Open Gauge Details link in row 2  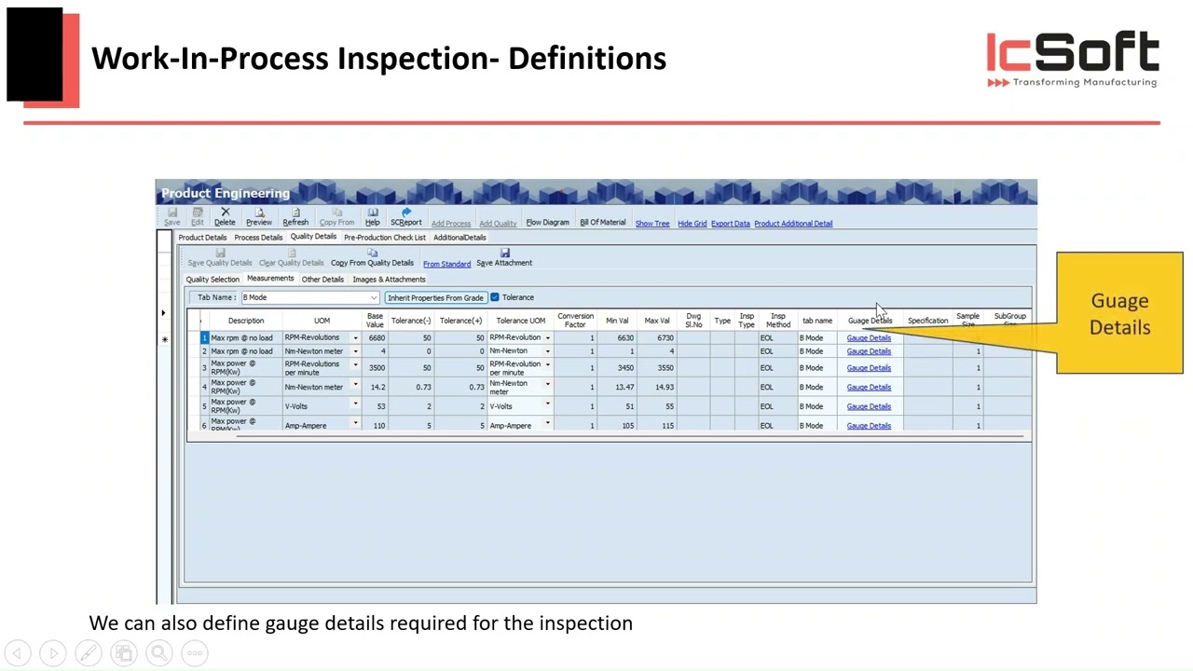pyautogui.click(x=869, y=351)
